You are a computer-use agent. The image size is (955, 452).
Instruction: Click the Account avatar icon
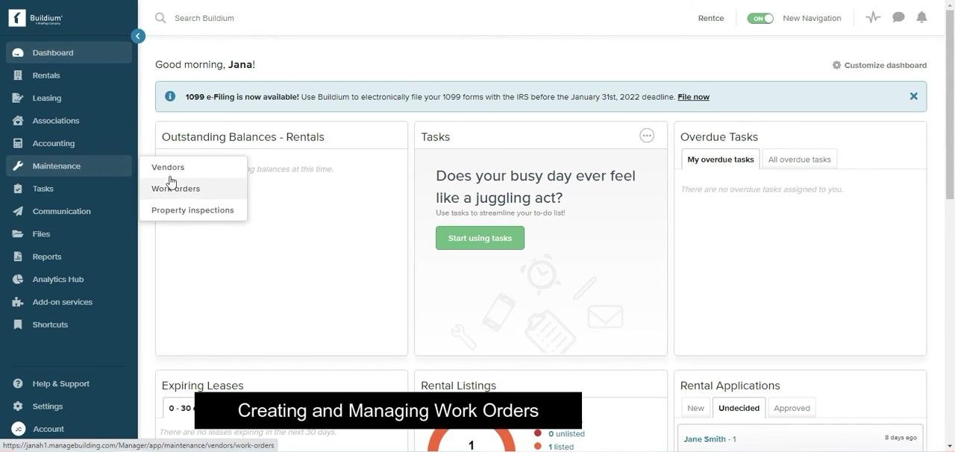click(19, 429)
